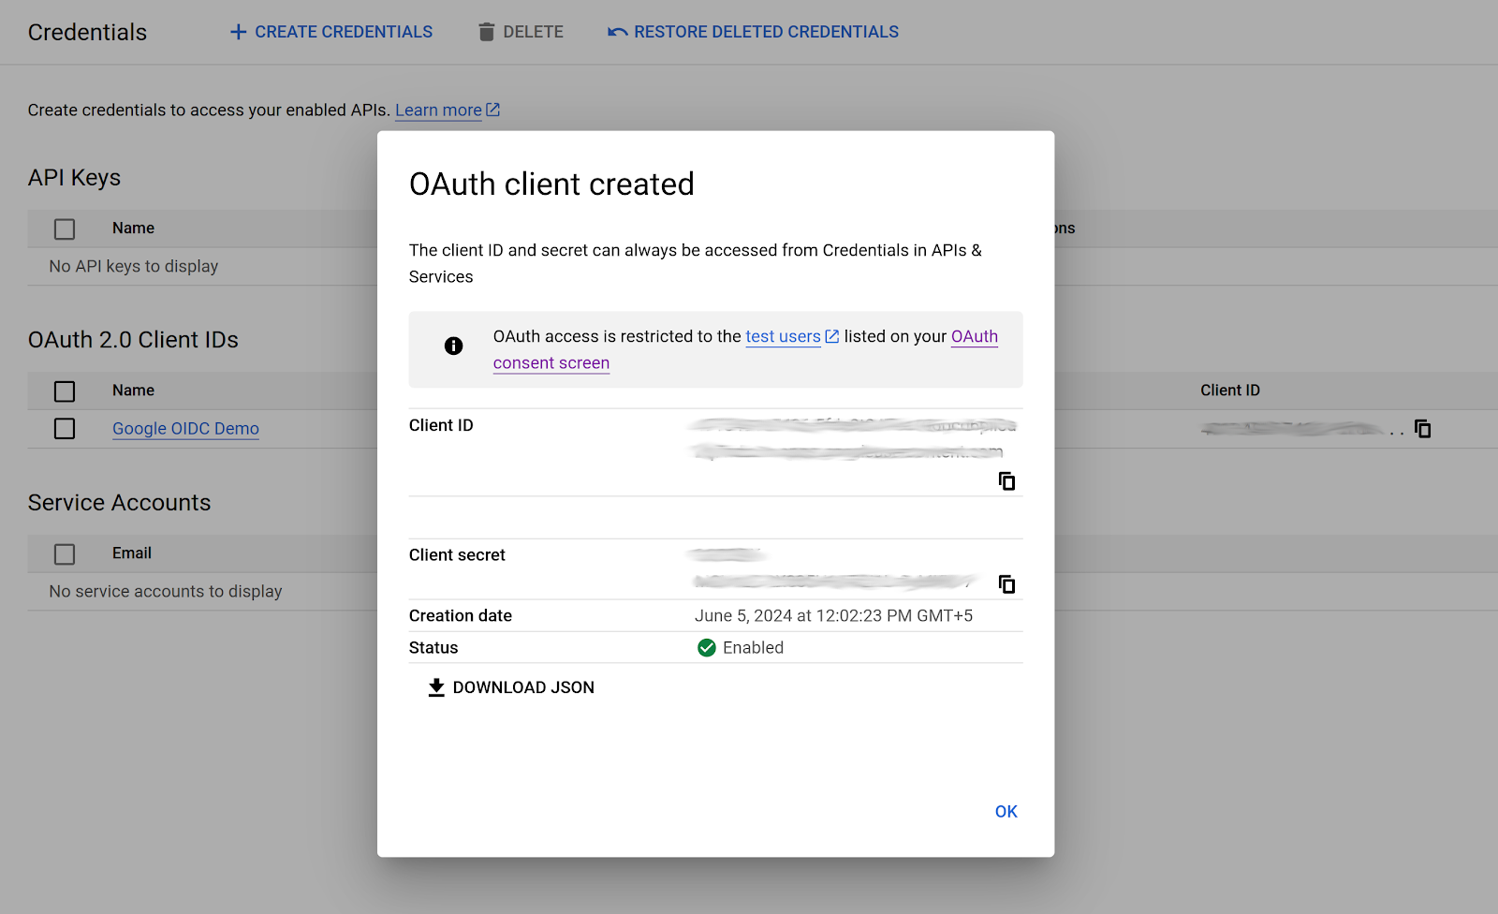Check the checkbox next to Google OIDC Demo
The image size is (1498, 914).
tap(64, 428)
